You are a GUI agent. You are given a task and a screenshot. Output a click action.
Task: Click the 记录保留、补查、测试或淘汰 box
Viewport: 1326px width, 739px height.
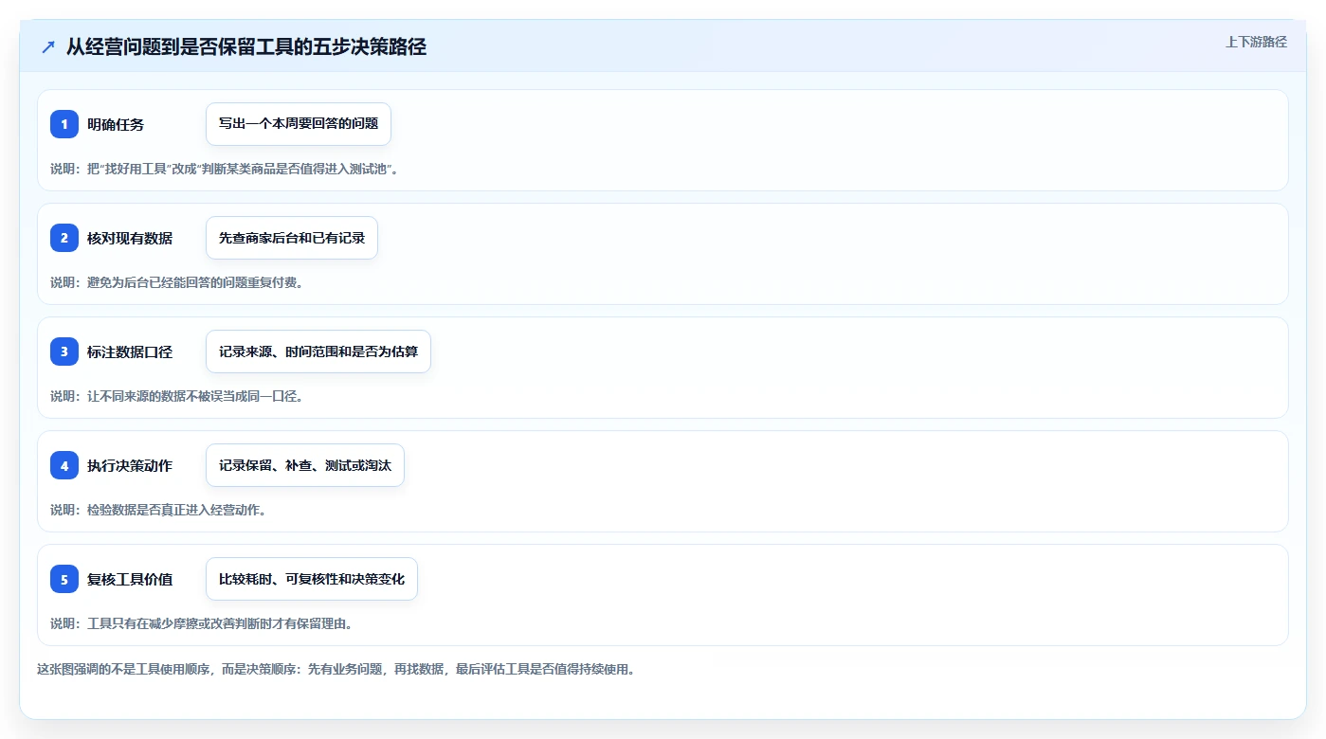point(305,465)
